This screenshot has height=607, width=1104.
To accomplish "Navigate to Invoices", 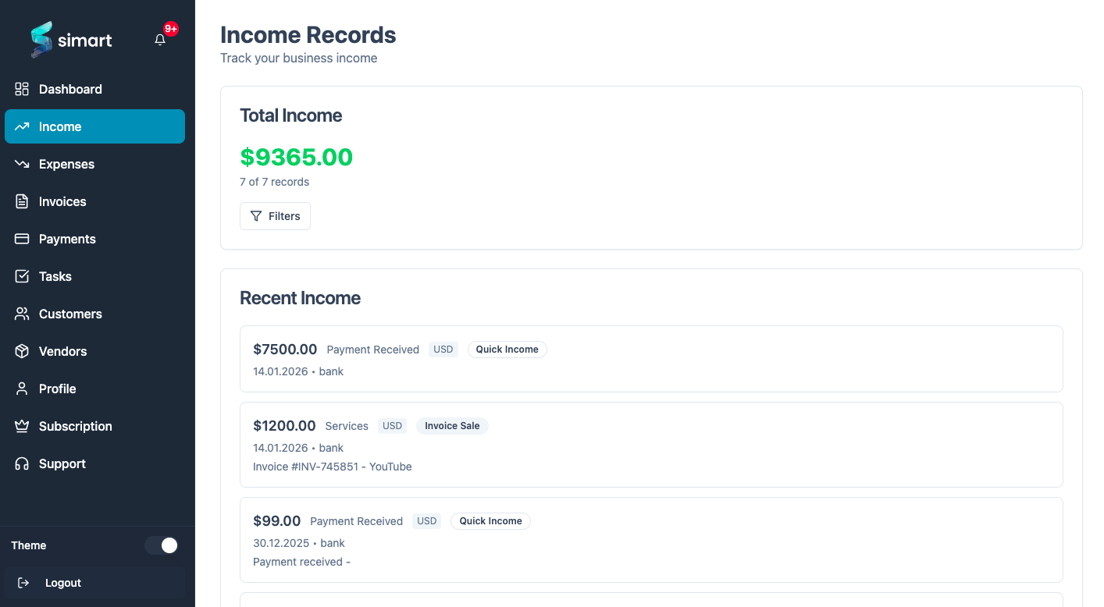I will (x=94, y=201).
